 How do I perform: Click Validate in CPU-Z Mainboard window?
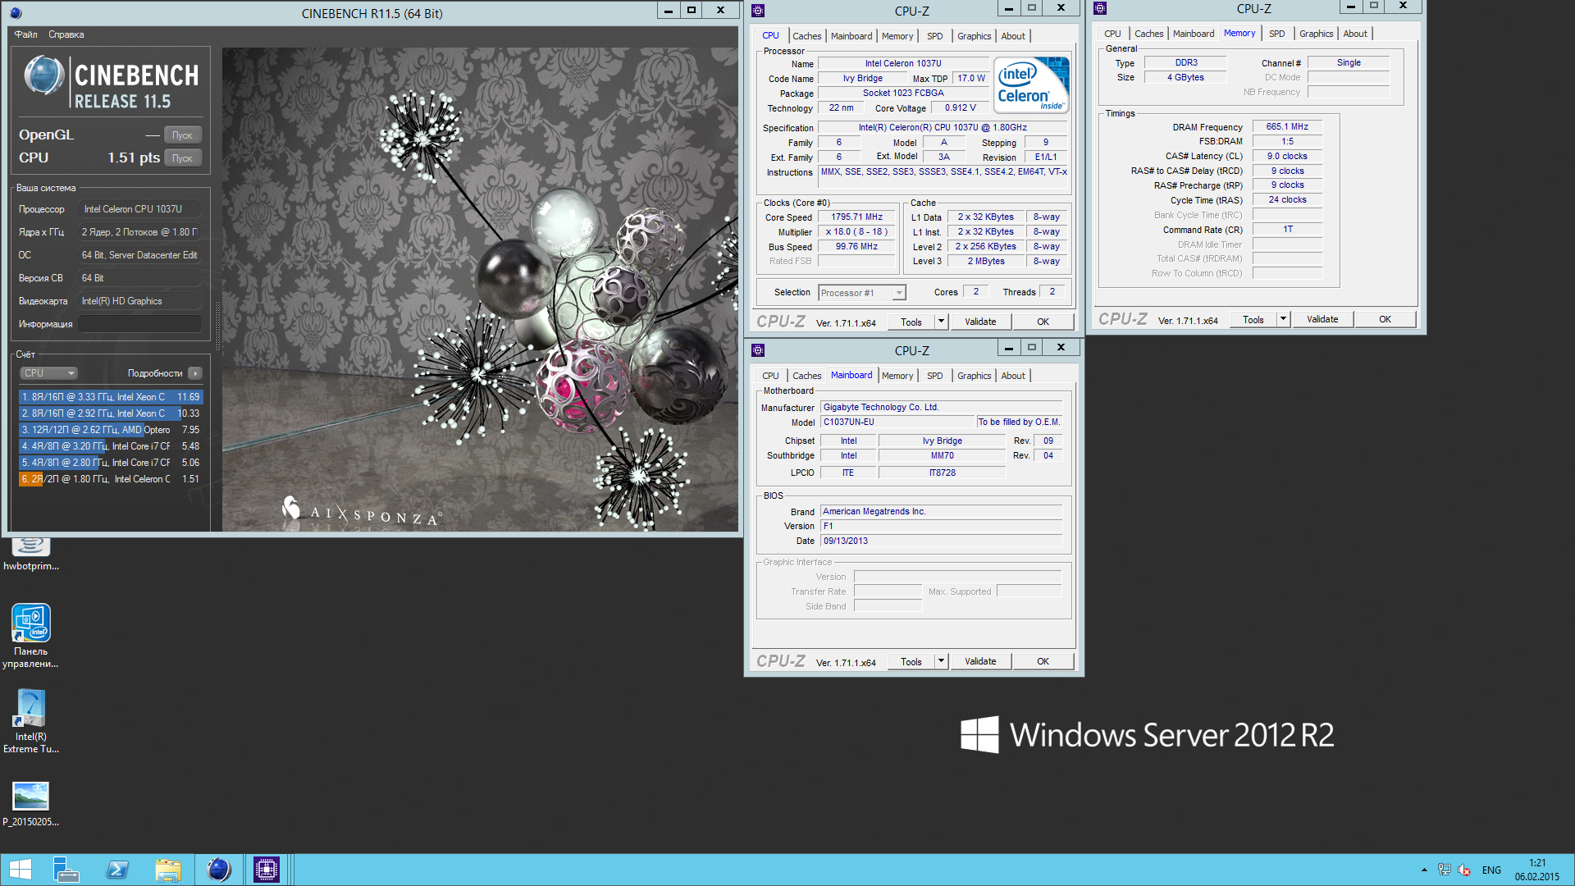point(980,662)
